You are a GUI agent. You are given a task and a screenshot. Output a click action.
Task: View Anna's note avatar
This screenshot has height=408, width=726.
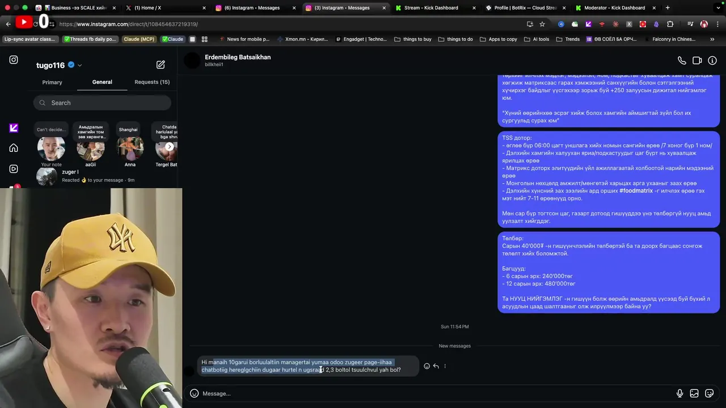[x=130, y=148]
